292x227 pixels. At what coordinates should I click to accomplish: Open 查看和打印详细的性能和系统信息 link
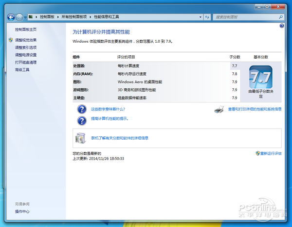coord(255,109)
